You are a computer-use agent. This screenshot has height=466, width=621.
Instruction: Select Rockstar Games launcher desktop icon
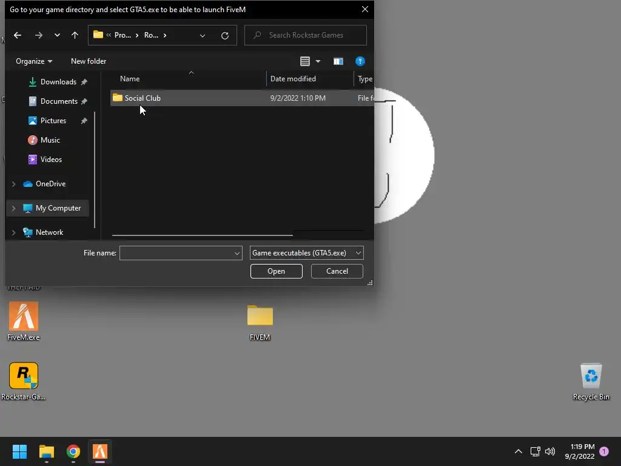(24, 381)
